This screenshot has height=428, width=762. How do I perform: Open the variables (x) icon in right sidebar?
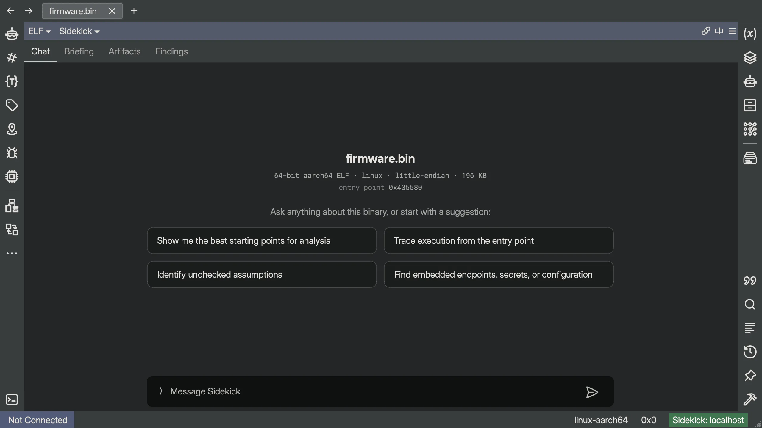(750, 34)
